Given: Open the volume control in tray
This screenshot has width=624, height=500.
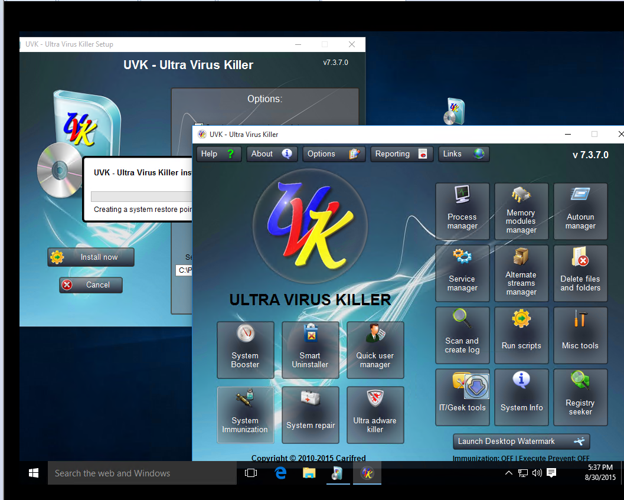Looking at the screenshot, I should point(537,473).
